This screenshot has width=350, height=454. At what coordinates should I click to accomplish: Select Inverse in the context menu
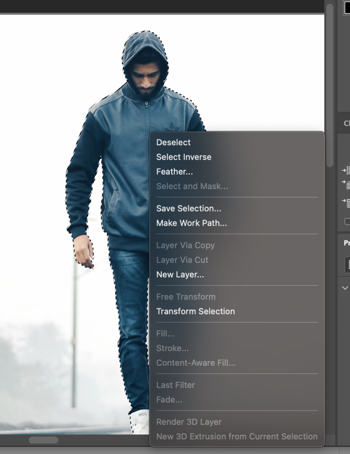[184, 157]
